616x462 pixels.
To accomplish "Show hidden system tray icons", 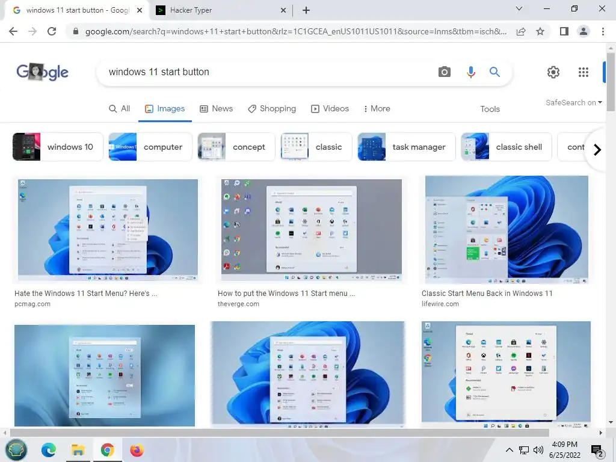I will pos(509,450).
